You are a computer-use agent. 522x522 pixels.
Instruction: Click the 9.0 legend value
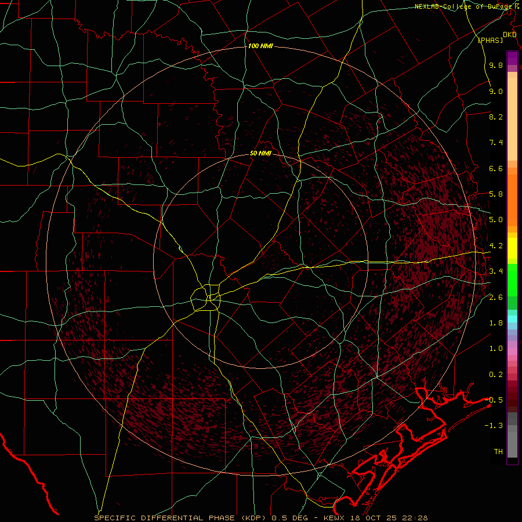click(x=496, y=92)
